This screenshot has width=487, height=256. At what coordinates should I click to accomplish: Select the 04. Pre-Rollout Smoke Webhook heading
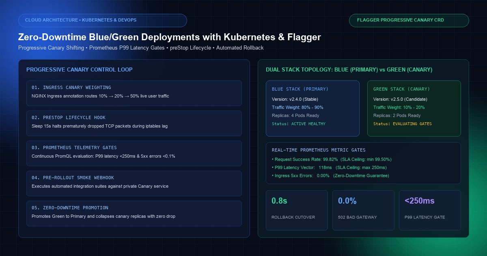click(x=73, y=178)
